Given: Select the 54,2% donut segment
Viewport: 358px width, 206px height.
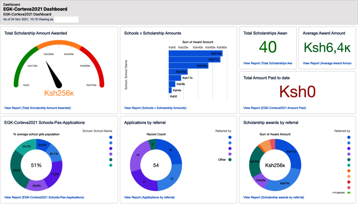Looking at the screenshot, I should 27,146.
